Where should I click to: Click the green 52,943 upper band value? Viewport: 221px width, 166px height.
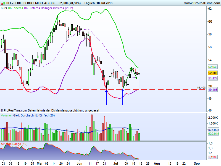click(213, 67)
